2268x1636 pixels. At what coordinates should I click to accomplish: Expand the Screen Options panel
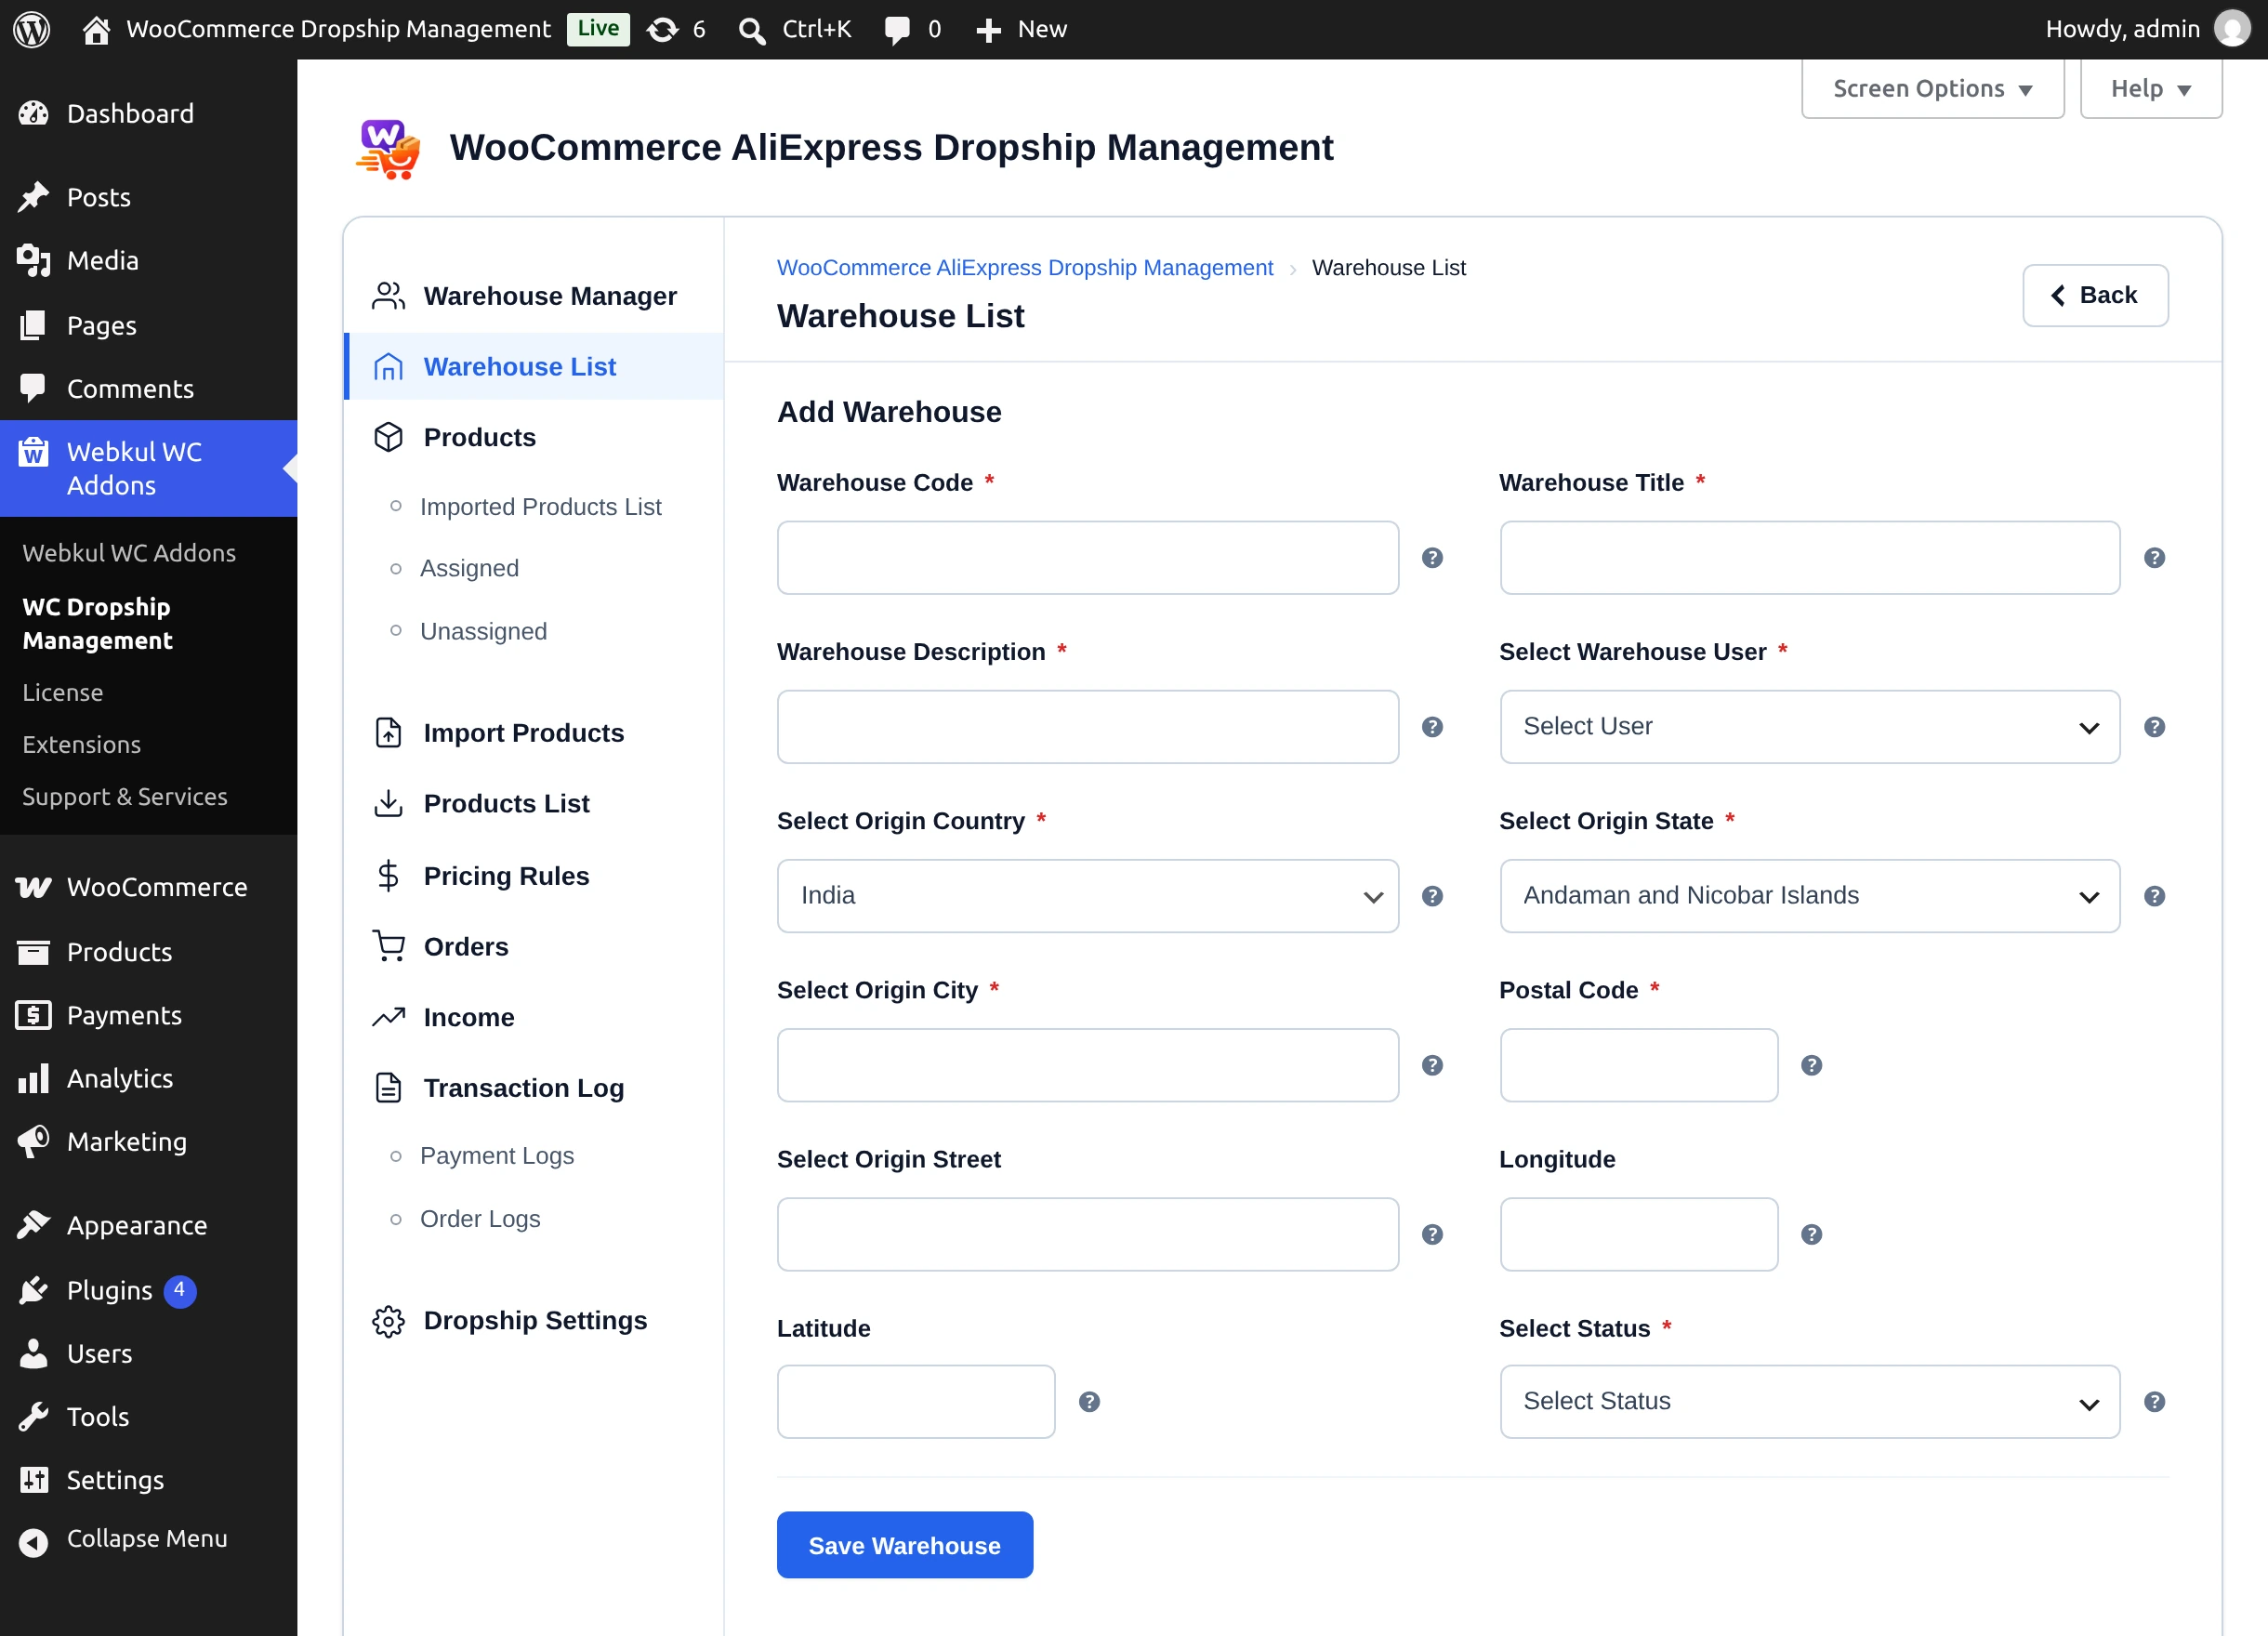point(1932,89)
